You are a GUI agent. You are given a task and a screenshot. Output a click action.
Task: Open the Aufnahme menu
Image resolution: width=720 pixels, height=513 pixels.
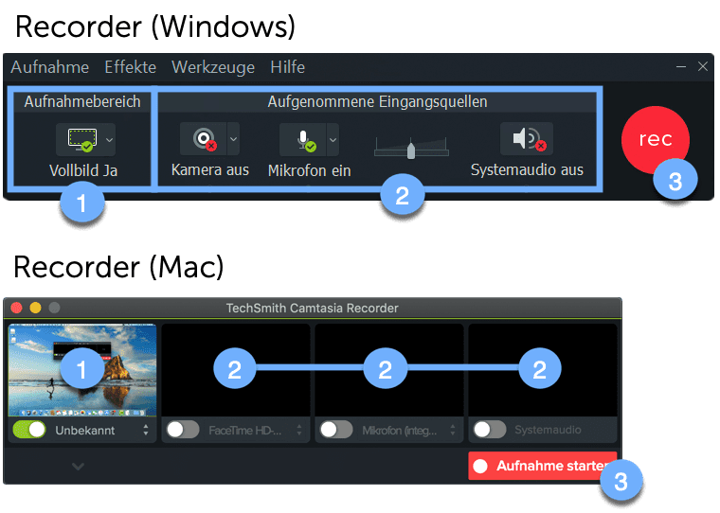[49, 67]
